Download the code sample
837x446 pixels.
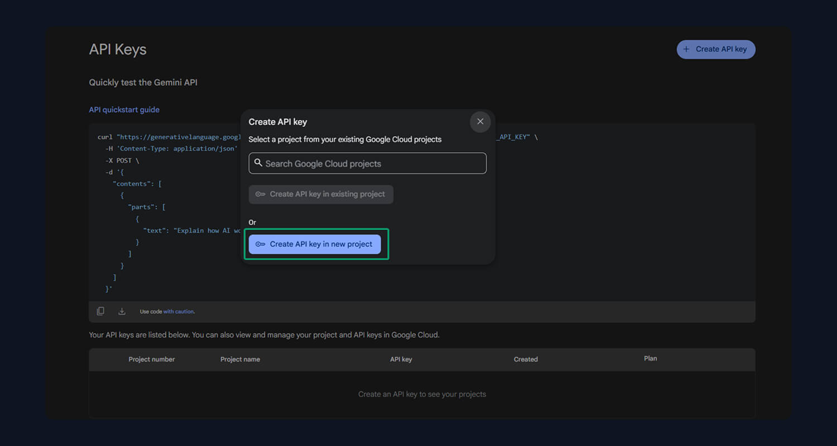[122, 312]
